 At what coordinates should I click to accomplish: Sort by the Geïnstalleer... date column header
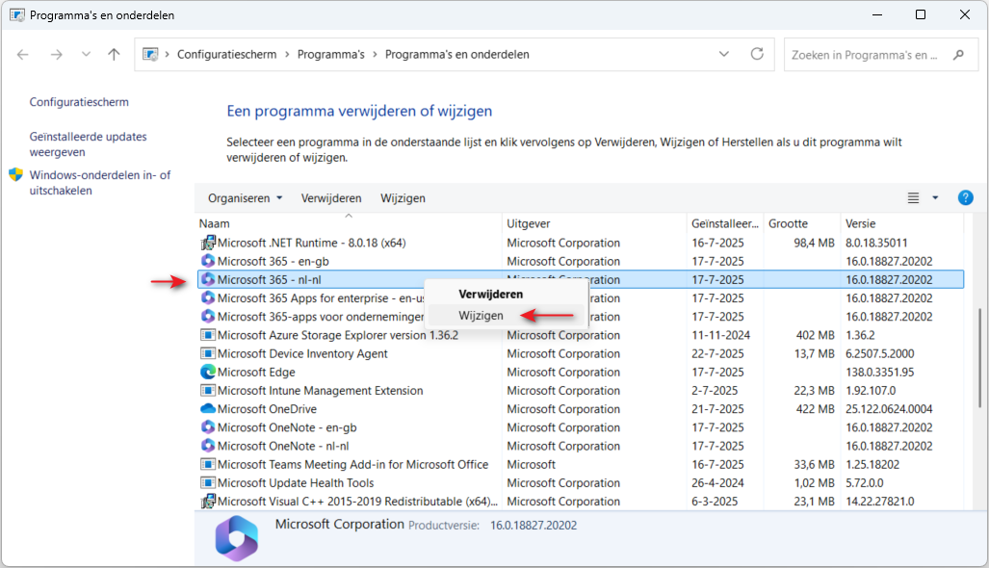(725, 223)
